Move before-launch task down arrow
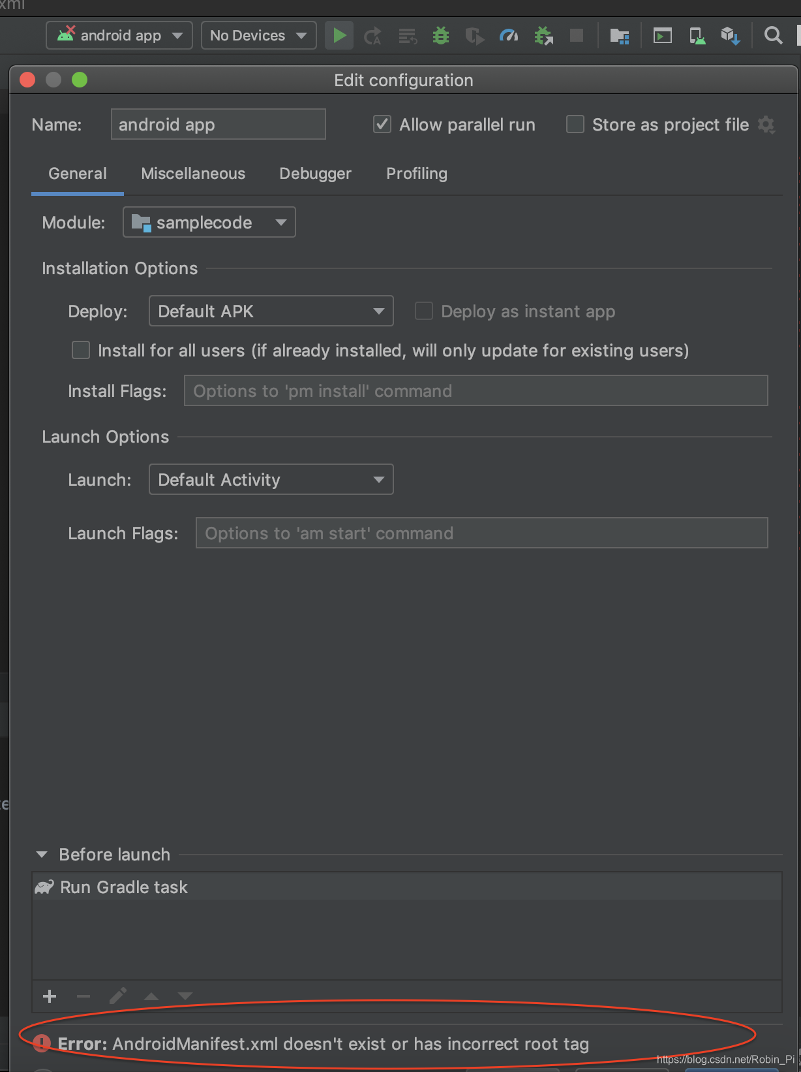801x1072 pixels. click(x=185, y=996)
